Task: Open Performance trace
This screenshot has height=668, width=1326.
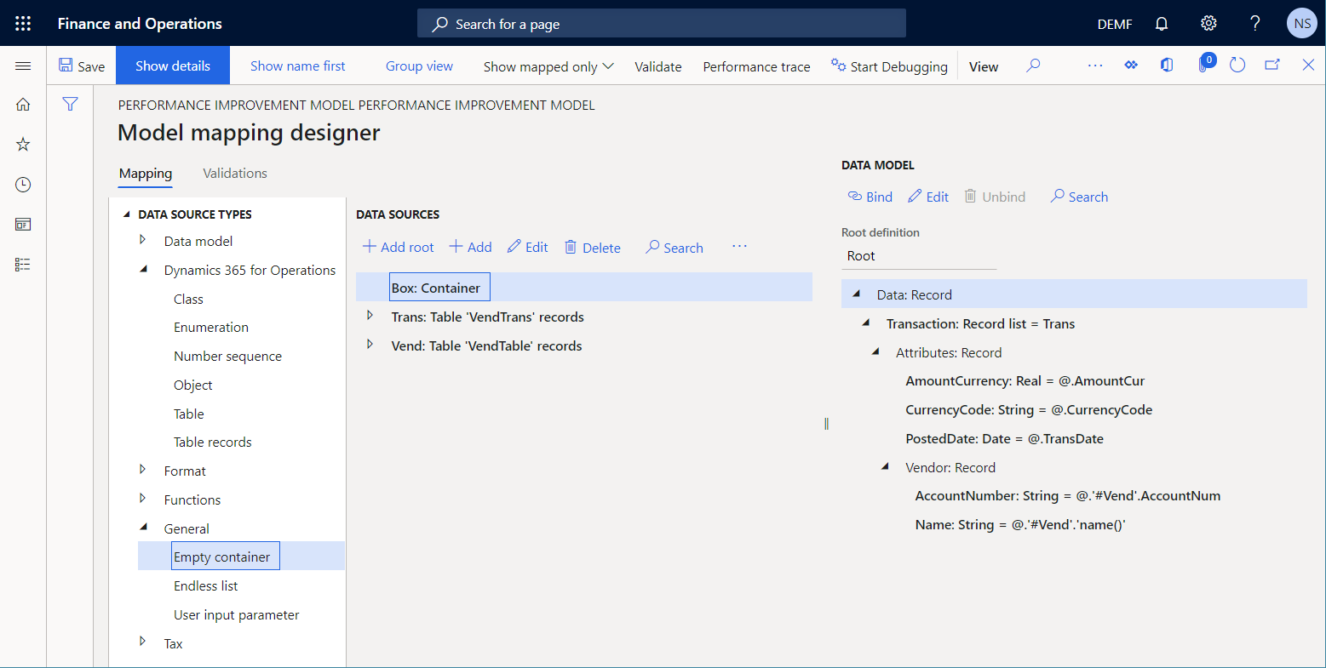Action: [756, 66]
